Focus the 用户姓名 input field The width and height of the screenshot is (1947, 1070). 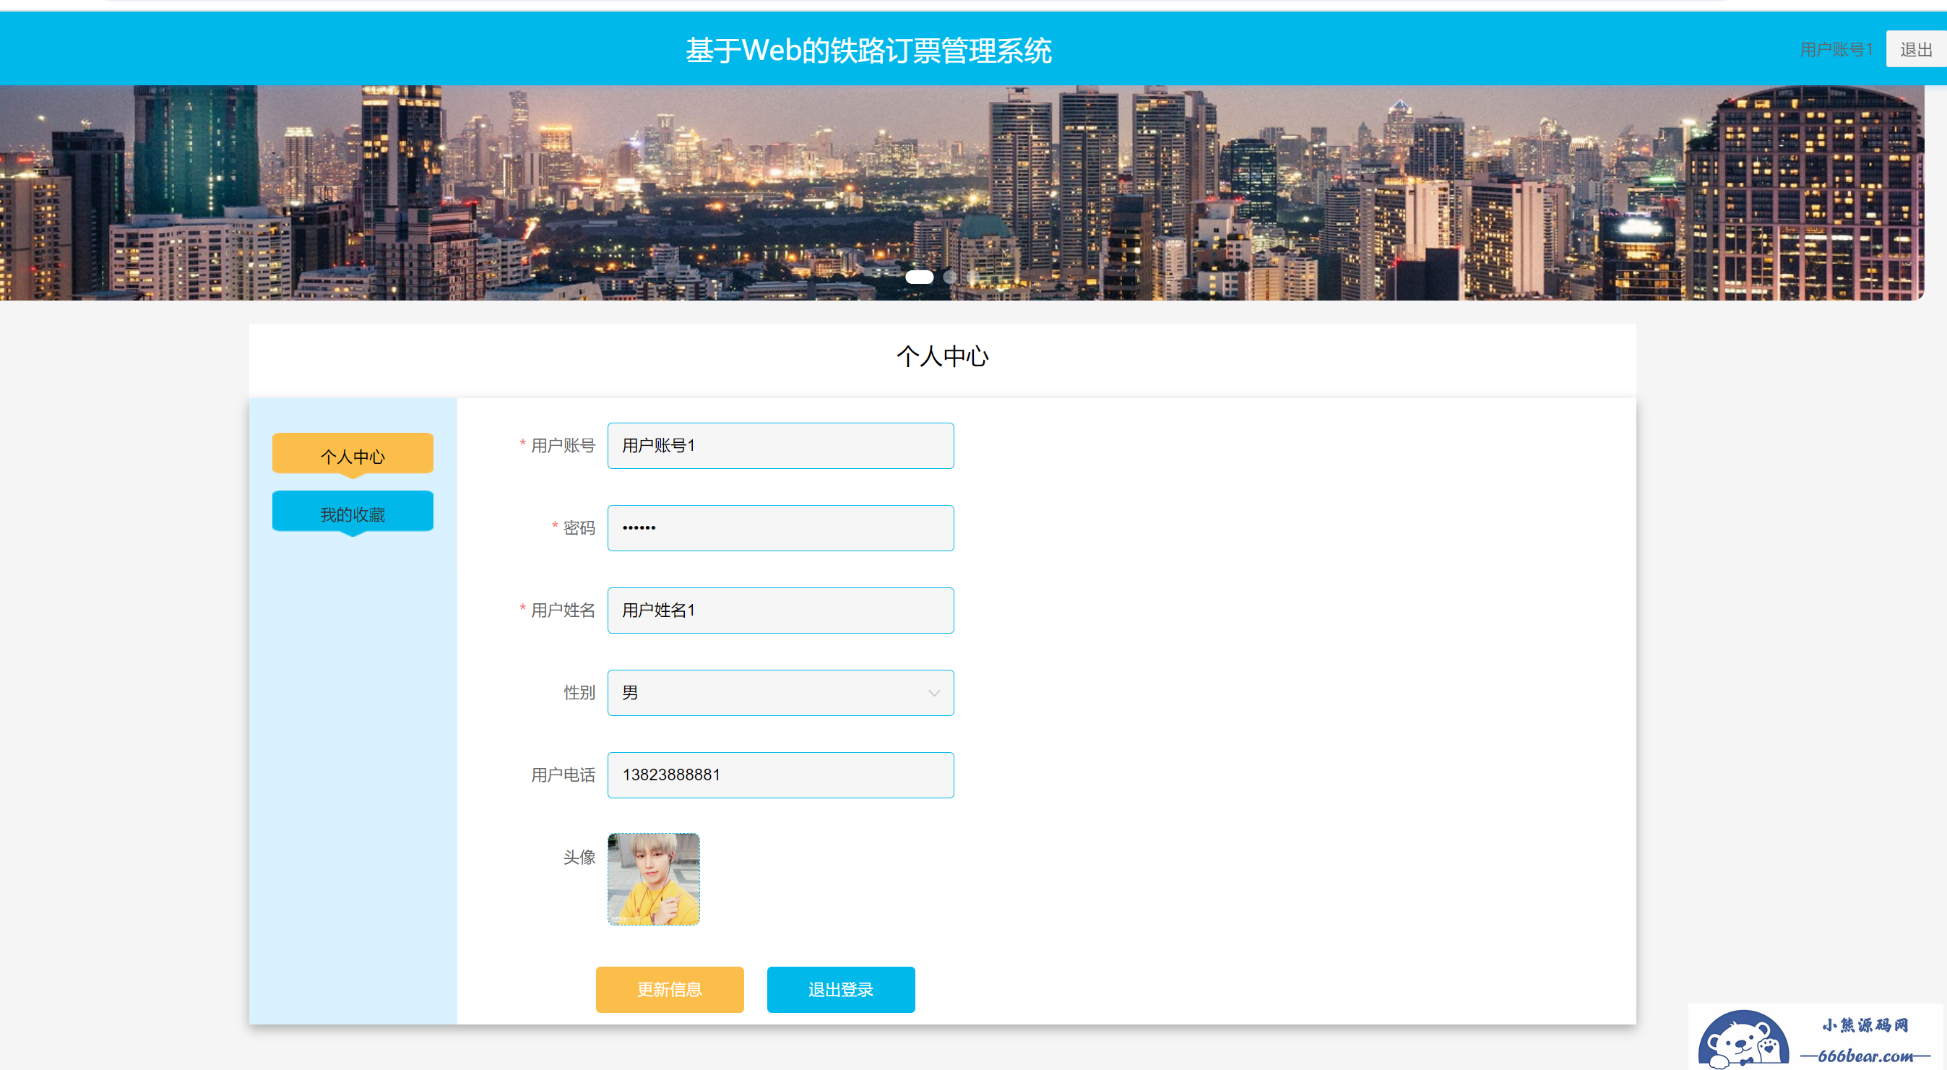pos(780,610)
